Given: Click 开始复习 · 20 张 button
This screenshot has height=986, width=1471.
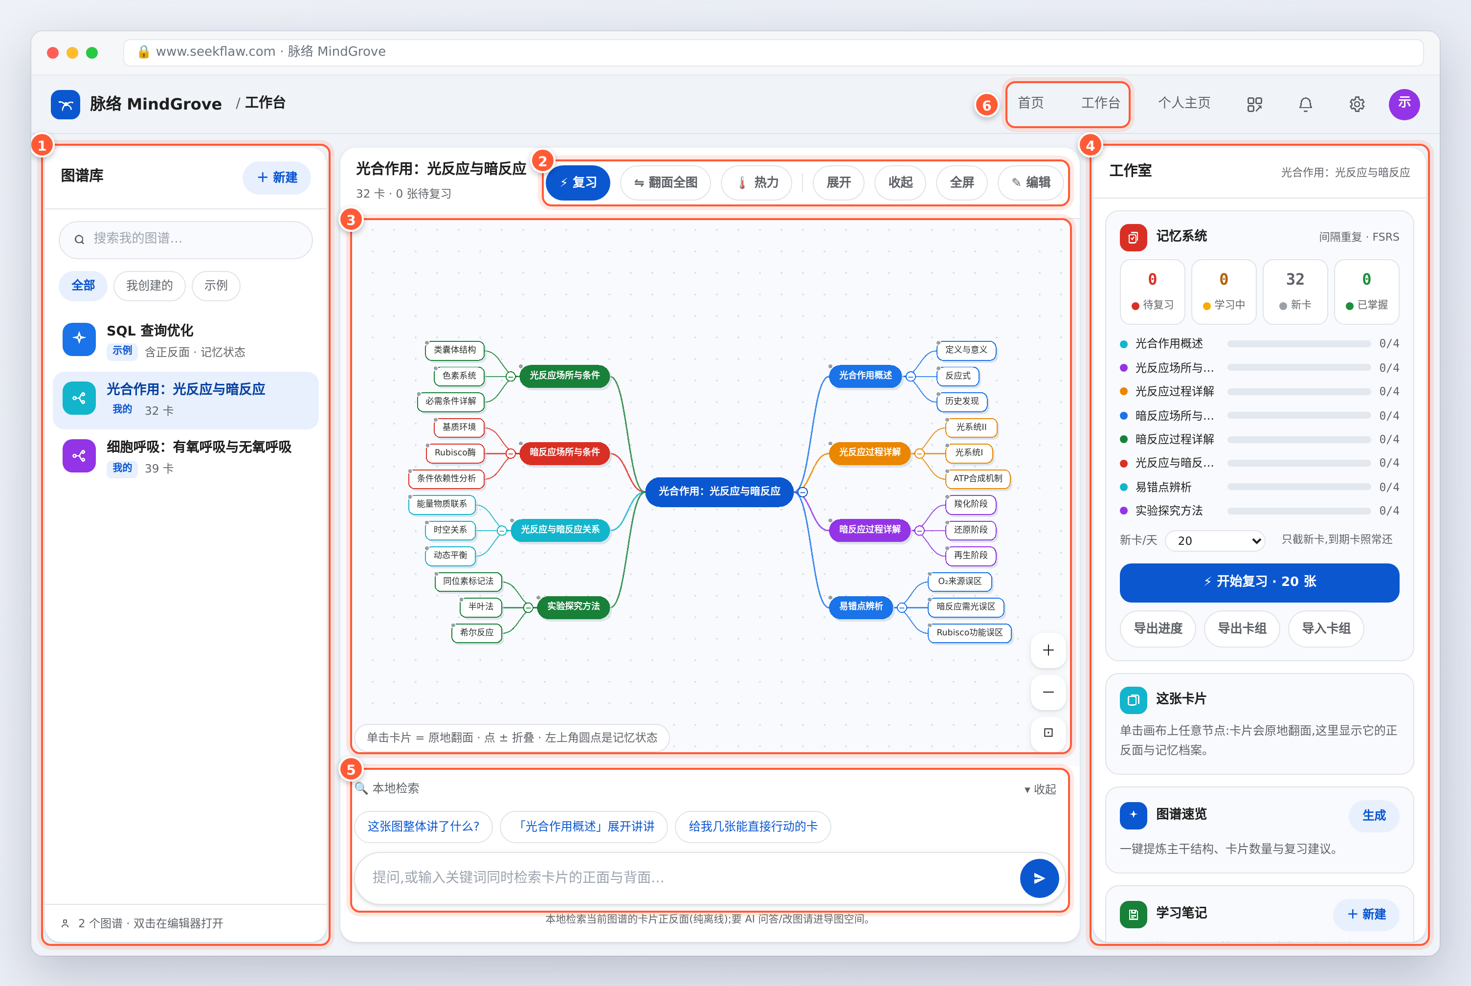Looking at the screenshot, I should (1259, 583).
